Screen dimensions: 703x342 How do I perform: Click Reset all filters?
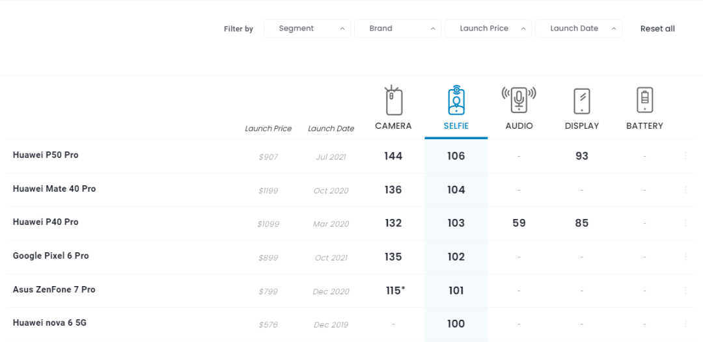657,29
